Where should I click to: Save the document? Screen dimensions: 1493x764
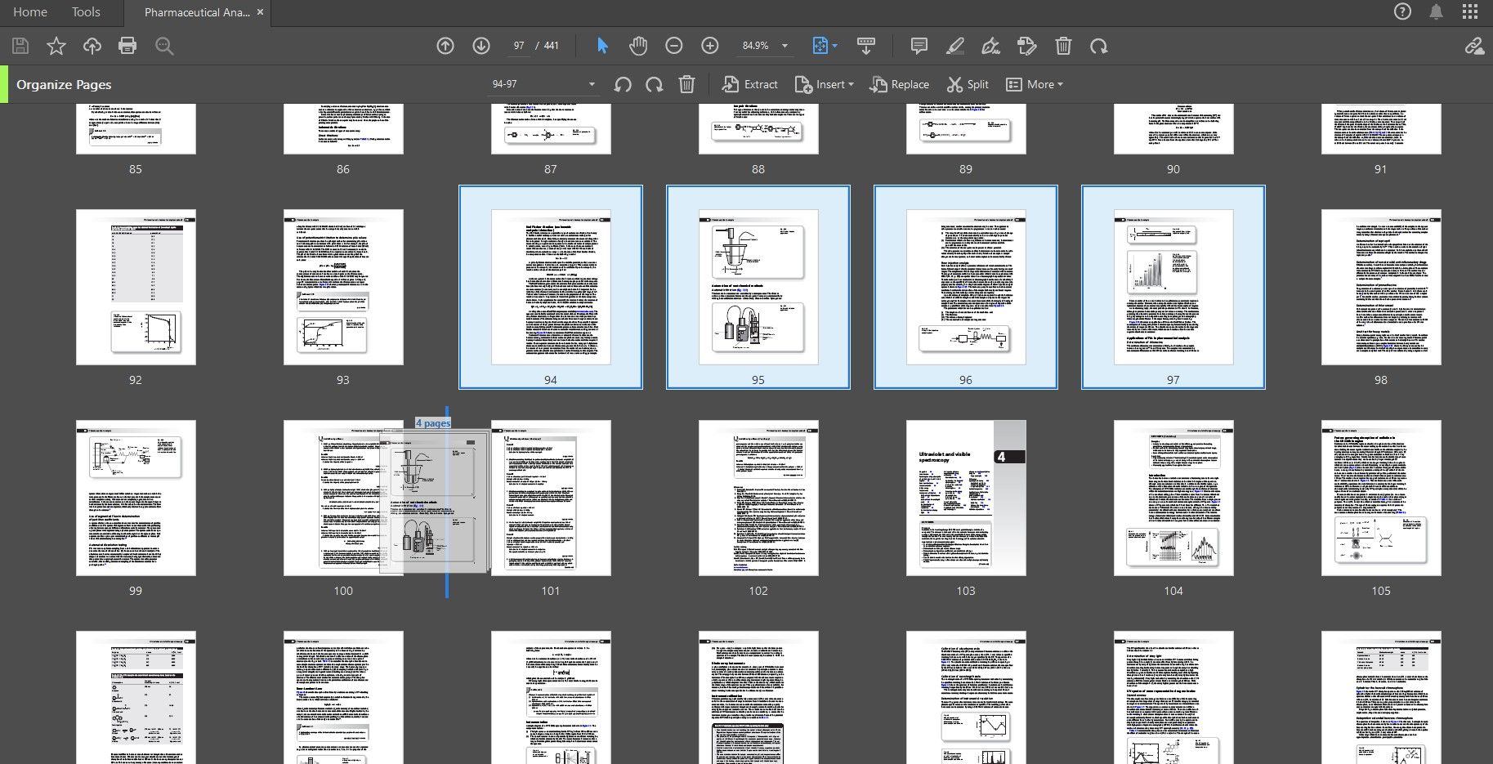20,46
